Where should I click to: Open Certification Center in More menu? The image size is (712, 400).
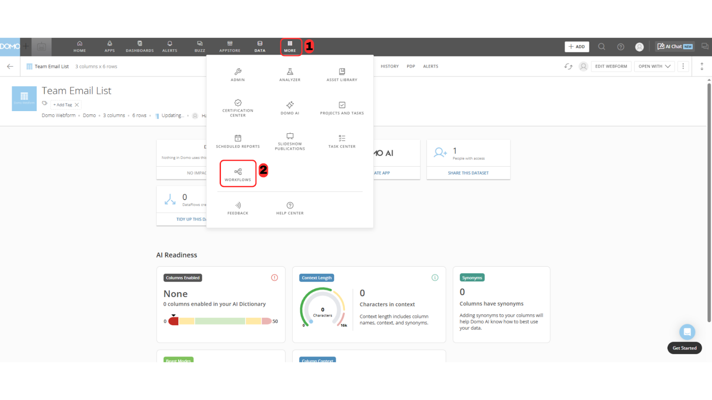pyautogui.click(x=238, y=108)
